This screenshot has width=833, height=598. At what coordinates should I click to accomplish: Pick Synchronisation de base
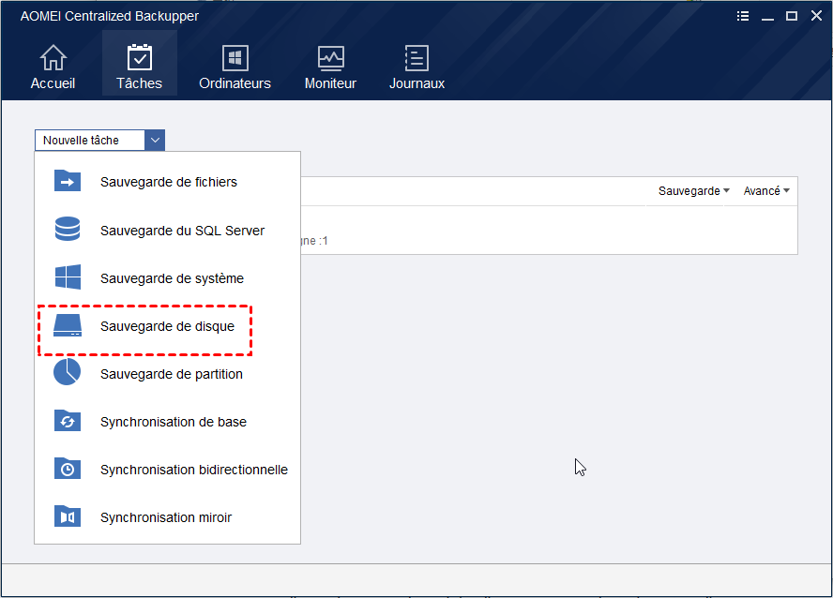pos(167,421)
